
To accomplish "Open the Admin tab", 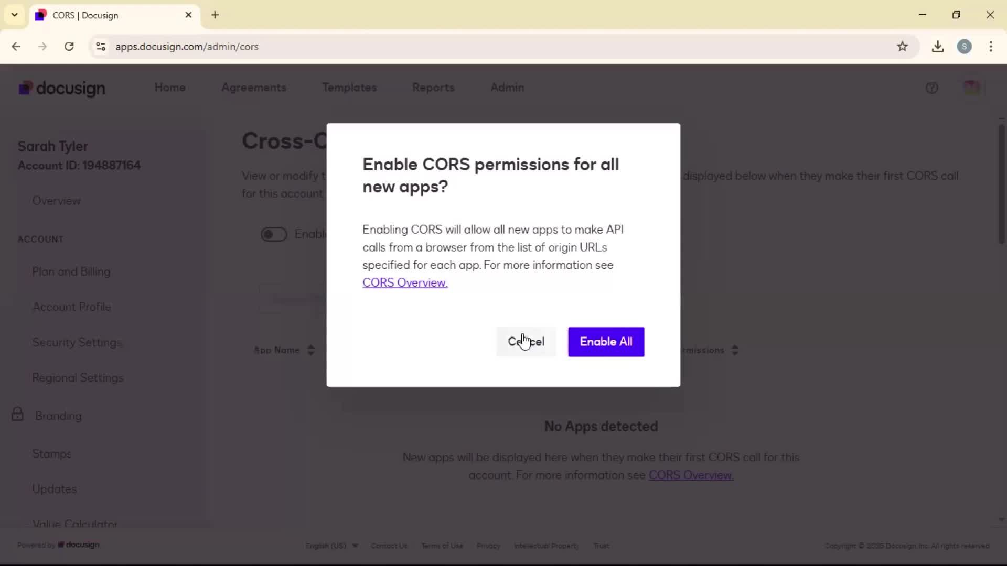I will coord(507,88).
